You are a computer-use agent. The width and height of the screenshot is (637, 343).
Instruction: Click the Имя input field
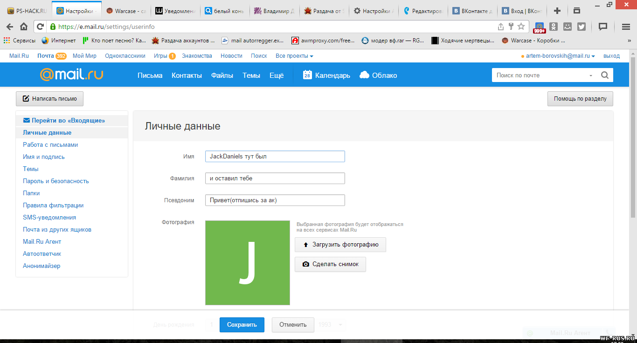pos(275,157)
